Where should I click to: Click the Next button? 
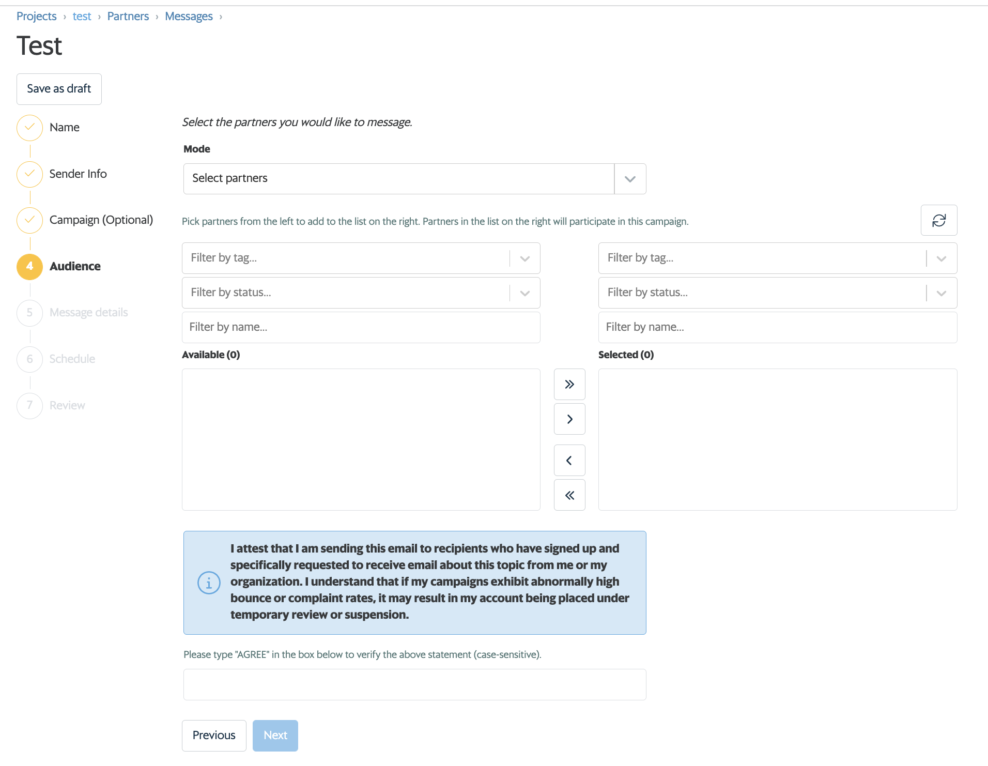(x=275, y=736)
